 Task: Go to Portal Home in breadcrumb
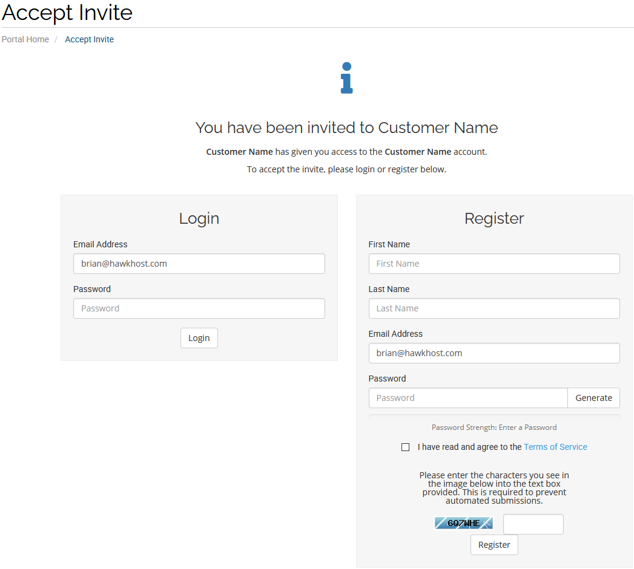point(25,39)
